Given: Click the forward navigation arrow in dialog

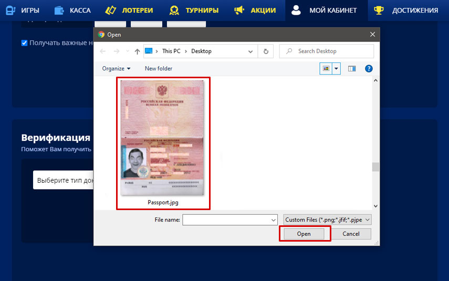Looking at the screenshot, I should (117, 51).
